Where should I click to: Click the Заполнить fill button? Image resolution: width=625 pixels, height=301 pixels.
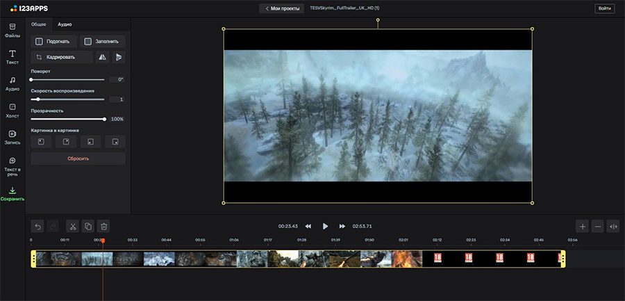coord(103,41)
